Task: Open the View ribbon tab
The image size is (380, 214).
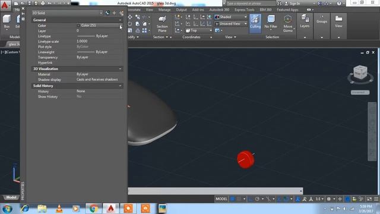Action: [x=149, y=10]
